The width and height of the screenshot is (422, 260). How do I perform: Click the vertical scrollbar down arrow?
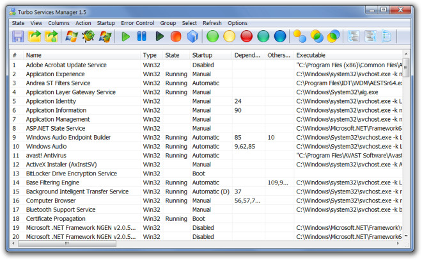coord(406,236)
